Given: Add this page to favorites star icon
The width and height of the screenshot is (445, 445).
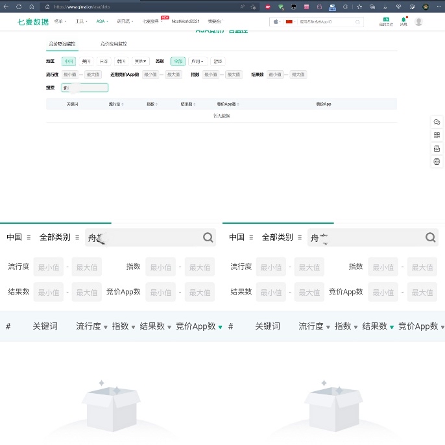Looking at the screenshot, I should pos(253,6).
